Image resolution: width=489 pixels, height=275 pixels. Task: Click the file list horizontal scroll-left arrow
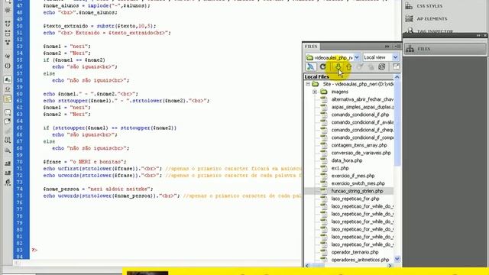pyautogui.click(x=307, y=266)
